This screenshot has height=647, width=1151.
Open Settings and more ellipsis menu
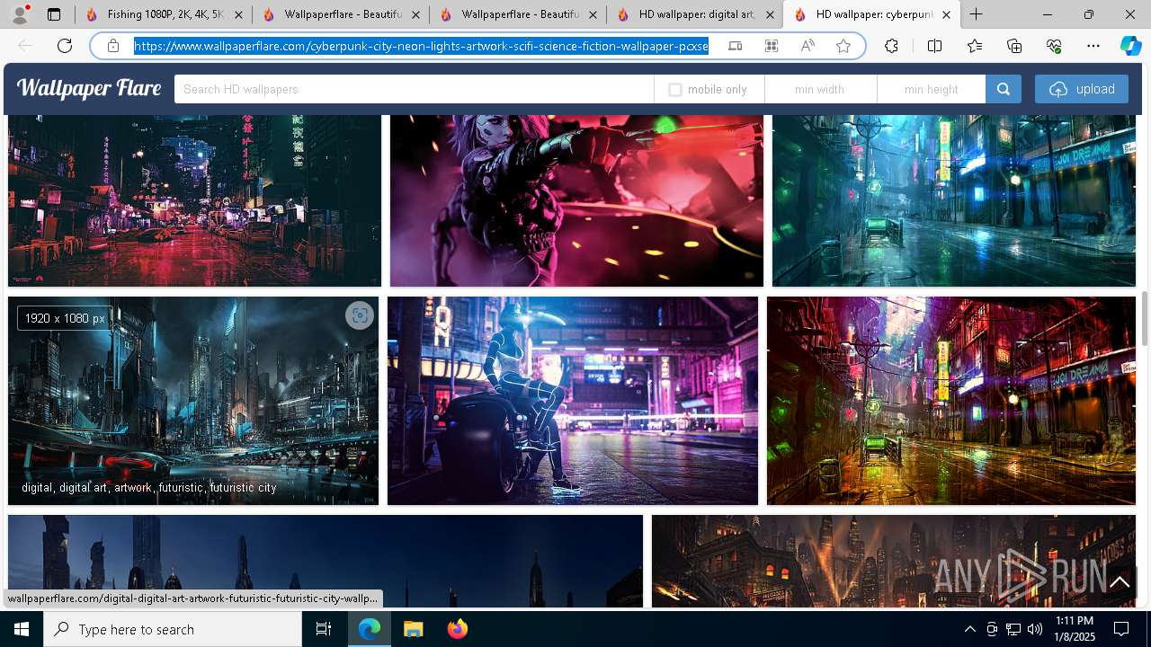pos(1093,46)
